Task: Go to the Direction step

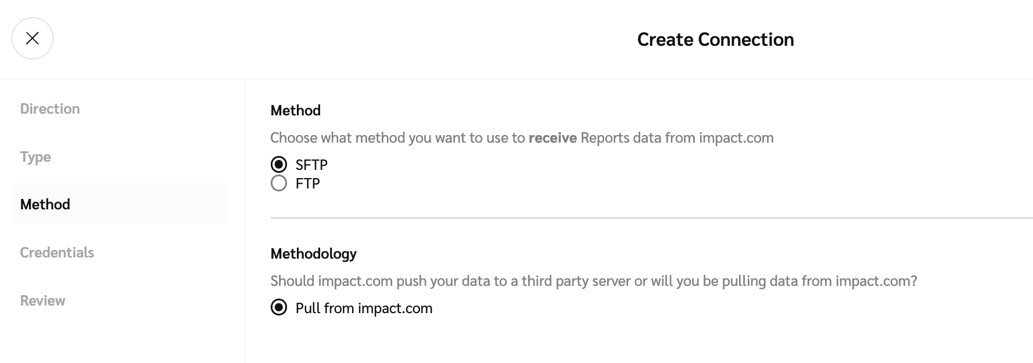Action: click(x=50, y=109)
